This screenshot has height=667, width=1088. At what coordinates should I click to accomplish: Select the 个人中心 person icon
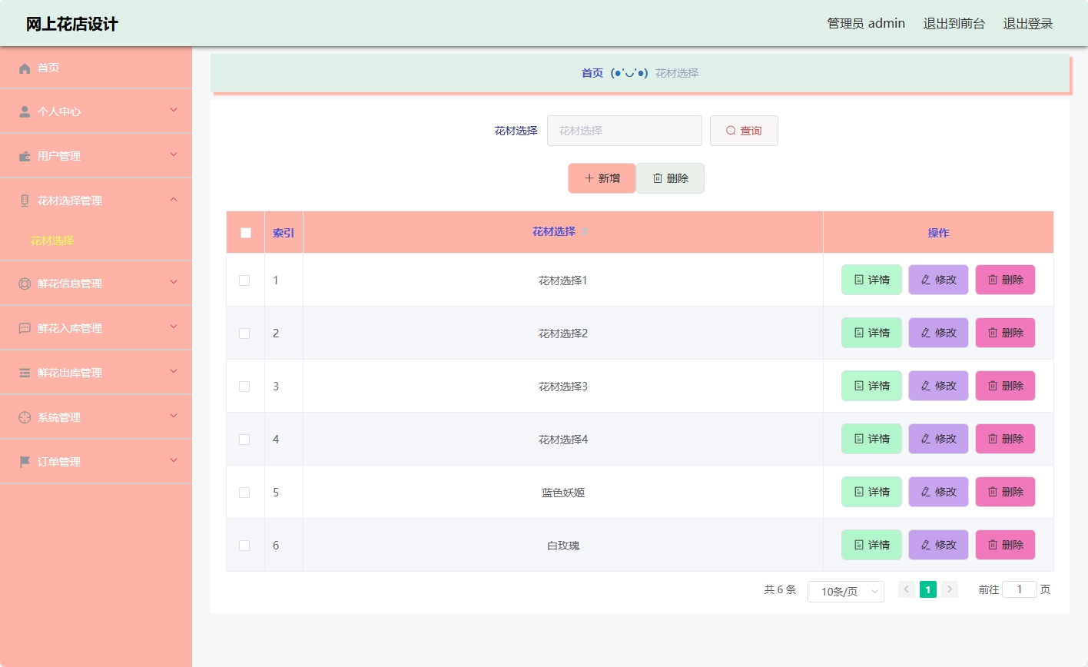(25, 111)
